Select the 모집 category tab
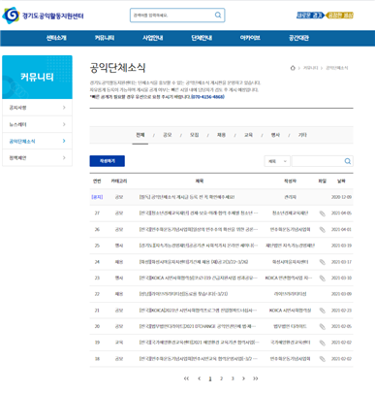 [x=194, y=135]
